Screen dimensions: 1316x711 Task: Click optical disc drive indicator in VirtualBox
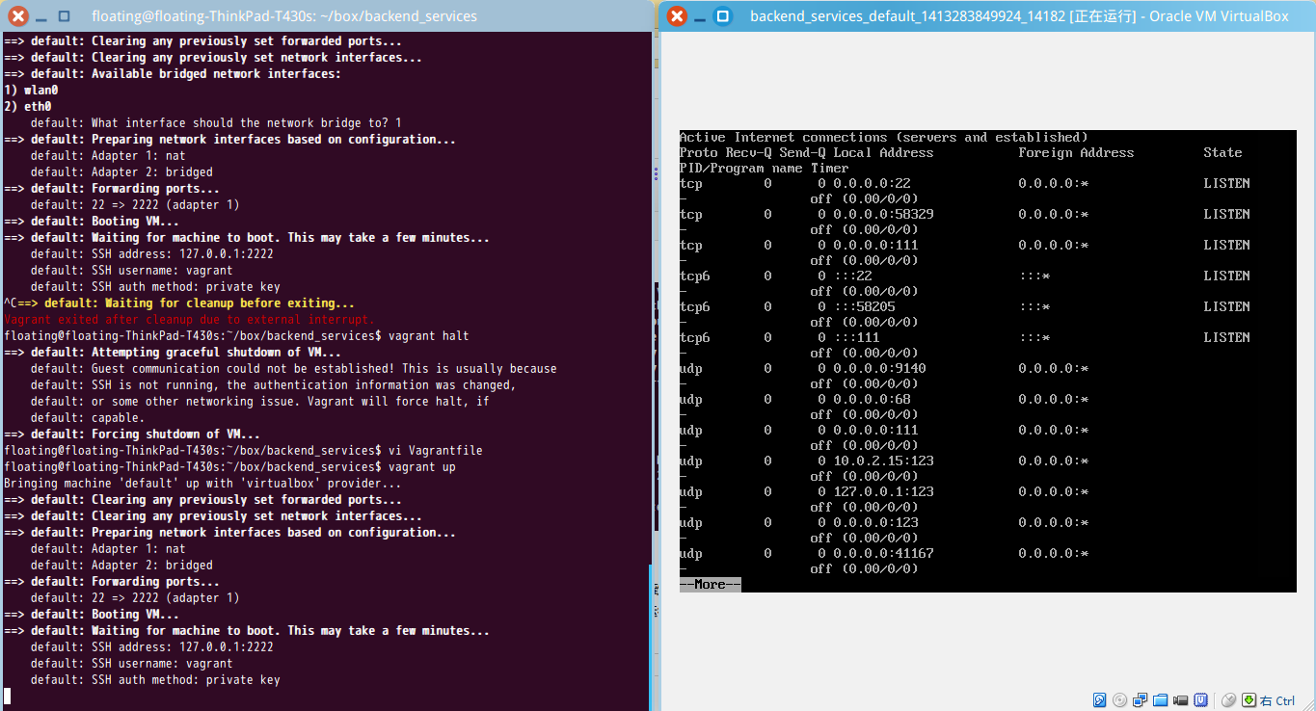point(1119,699)
